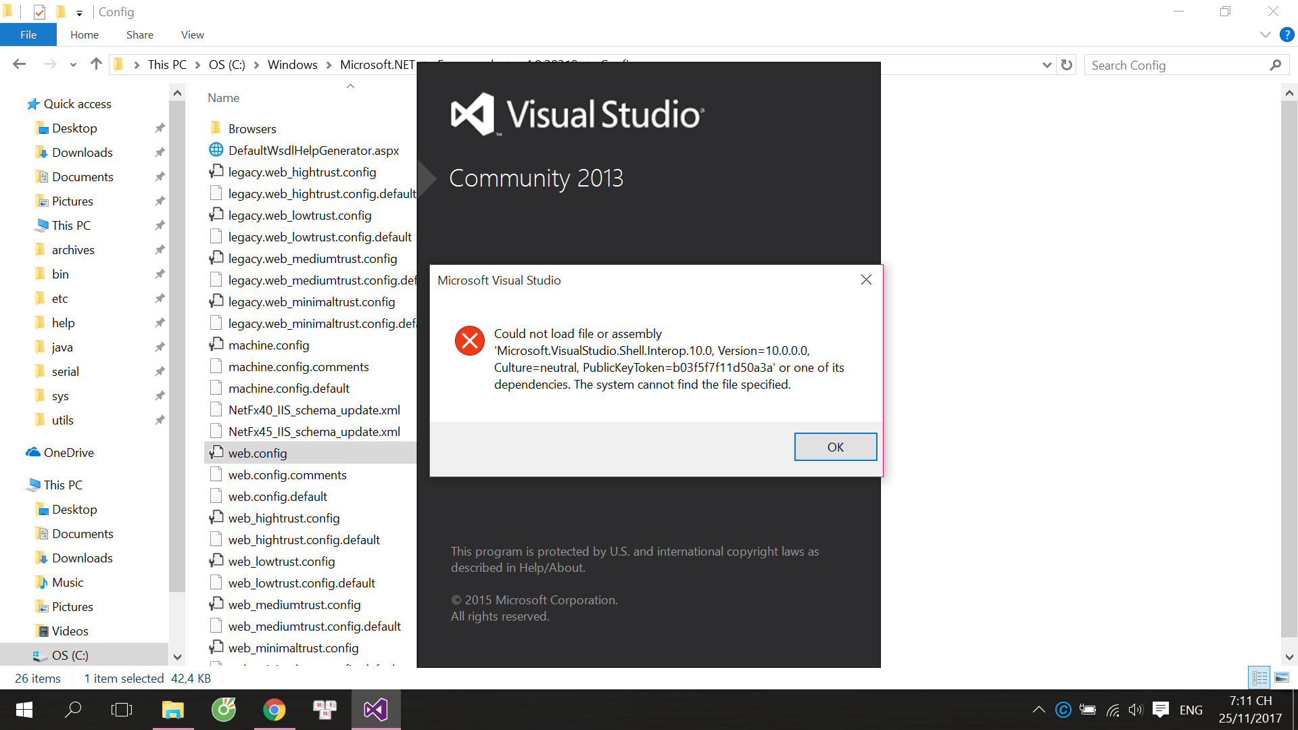Open the java pinned folder
The image size is (1298, 730).
(62, 347)
